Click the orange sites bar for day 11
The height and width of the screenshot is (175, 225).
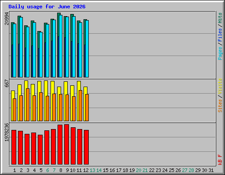80,105
